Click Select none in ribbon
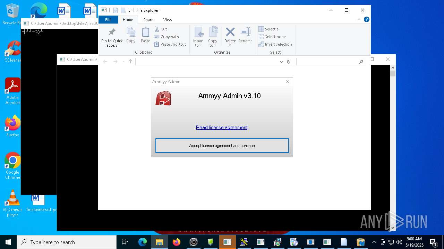 point(272,37)
